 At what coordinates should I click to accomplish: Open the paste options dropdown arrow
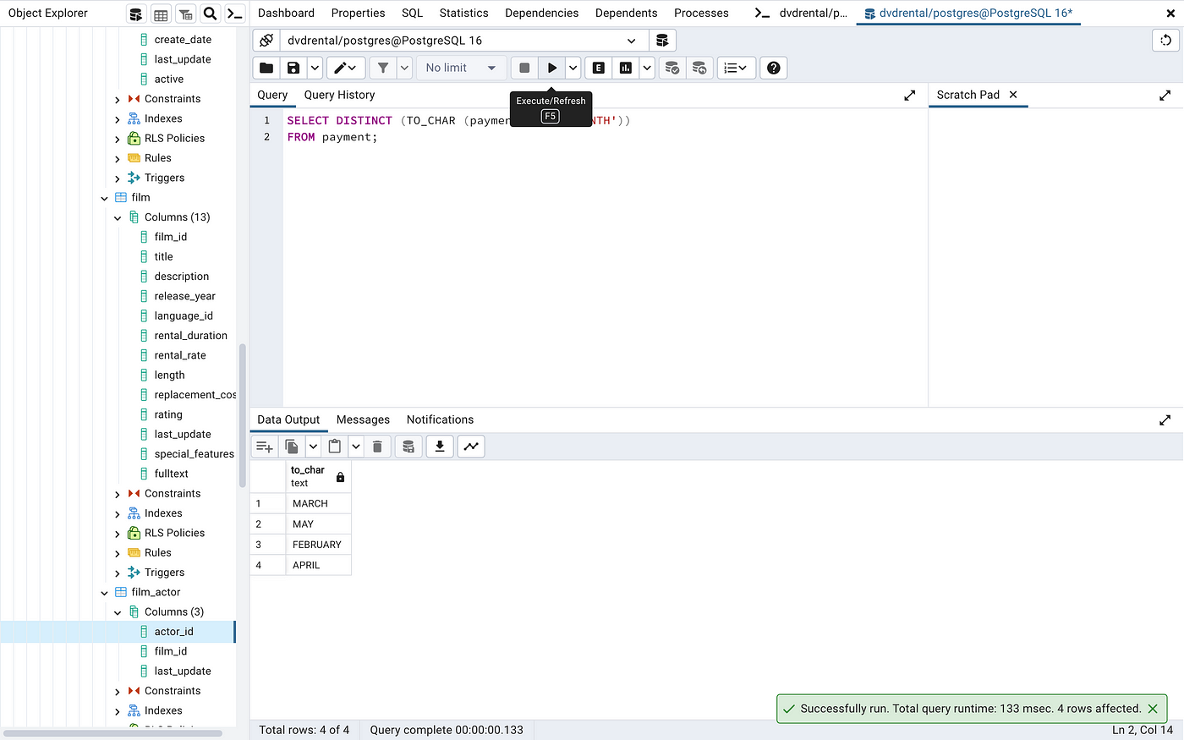356,447
